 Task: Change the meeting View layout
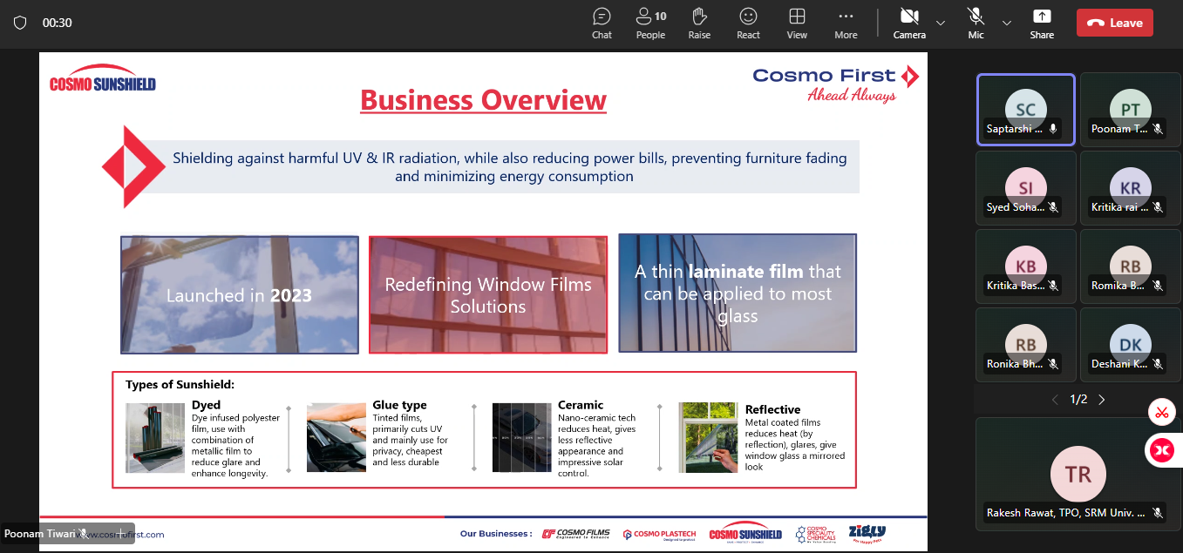(797, 24)
